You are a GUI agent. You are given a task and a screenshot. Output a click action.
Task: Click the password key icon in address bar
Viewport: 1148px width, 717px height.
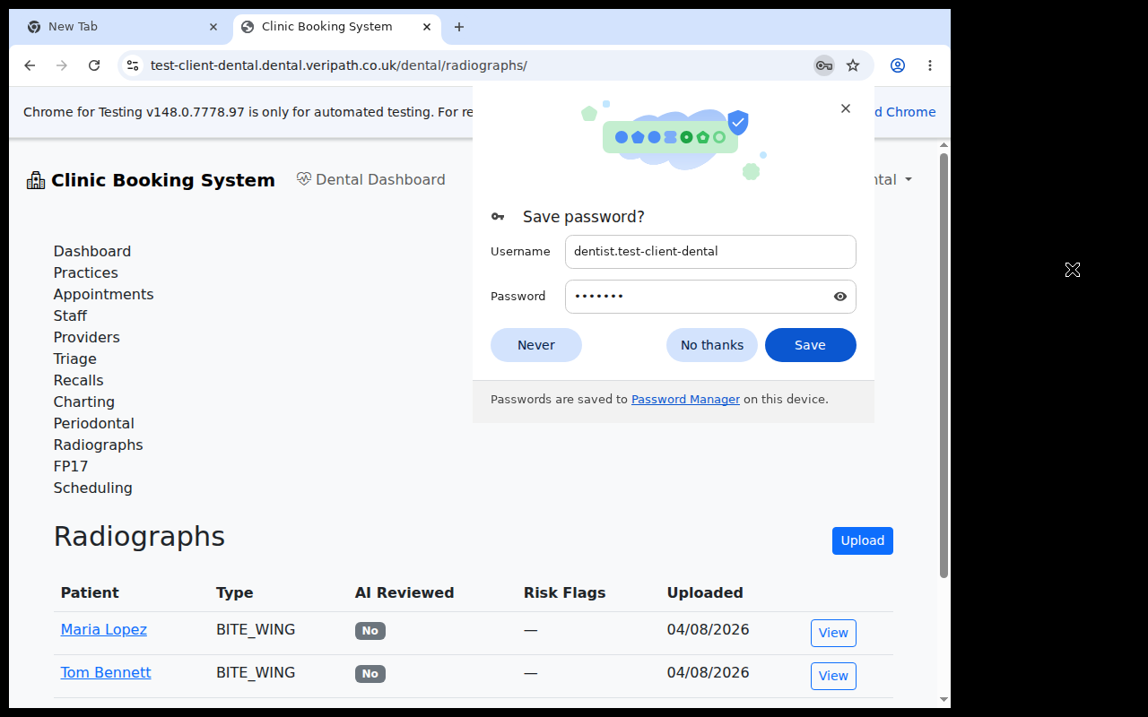click(x=823, y=65)
